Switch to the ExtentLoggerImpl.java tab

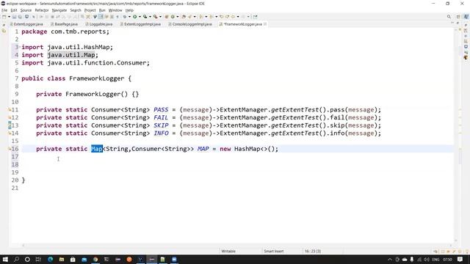click(x=140, y=24)
